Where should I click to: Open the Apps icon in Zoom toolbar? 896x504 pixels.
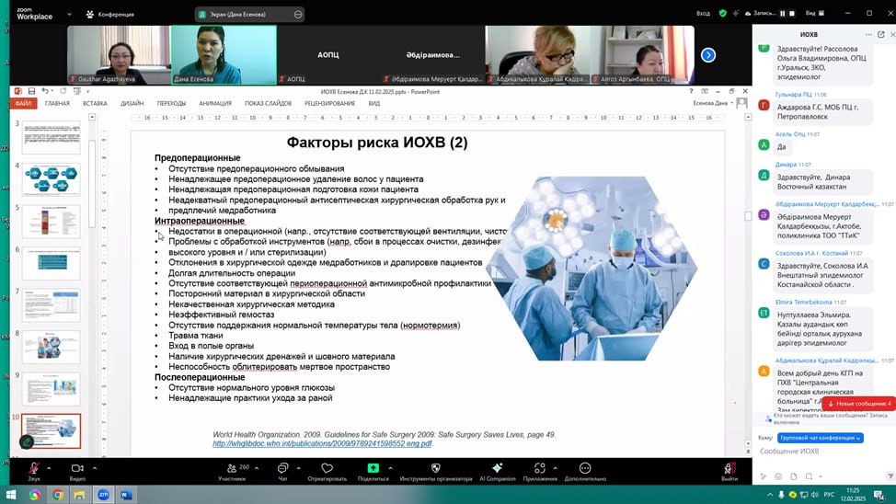tap(540, 468)
